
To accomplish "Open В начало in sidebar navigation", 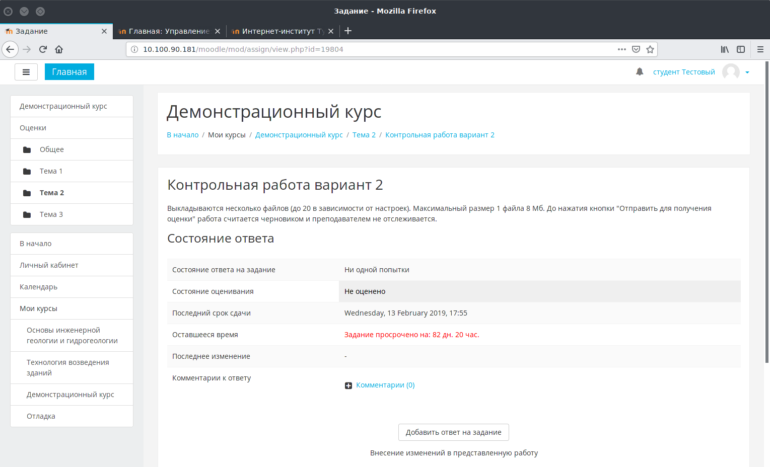I will coord(72,244).
